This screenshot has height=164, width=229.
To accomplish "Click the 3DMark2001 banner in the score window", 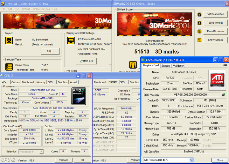I will coord(155,24).
